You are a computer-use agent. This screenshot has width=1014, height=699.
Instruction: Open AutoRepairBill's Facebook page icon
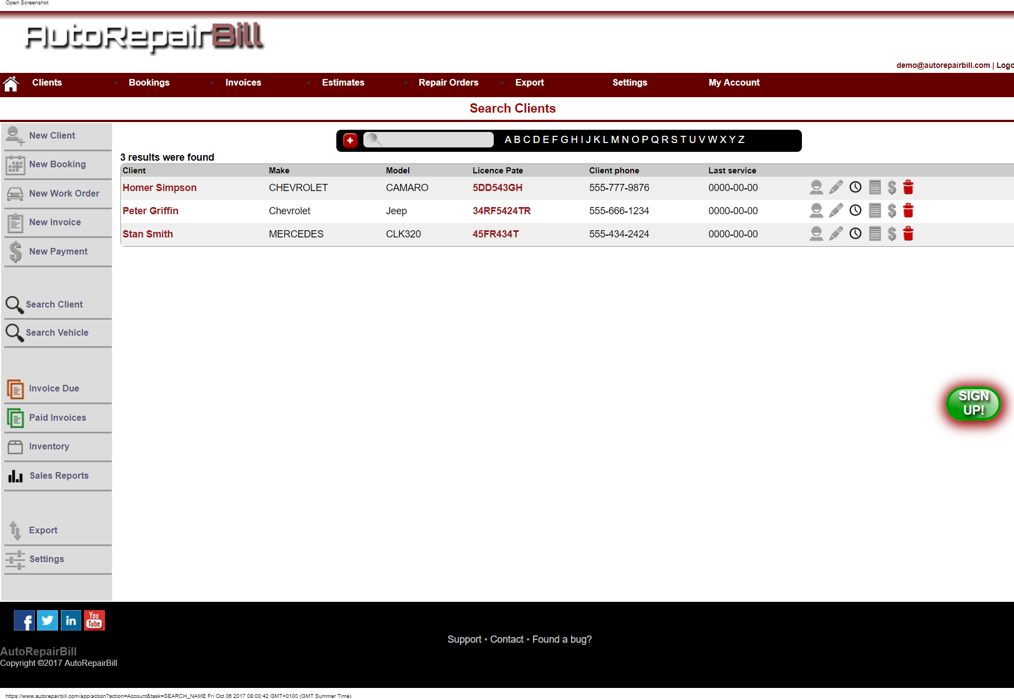pyautogui.click(x=24, y=620)
